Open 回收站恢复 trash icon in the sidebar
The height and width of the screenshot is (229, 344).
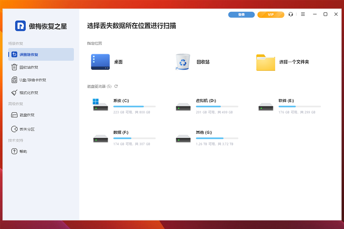14,67
